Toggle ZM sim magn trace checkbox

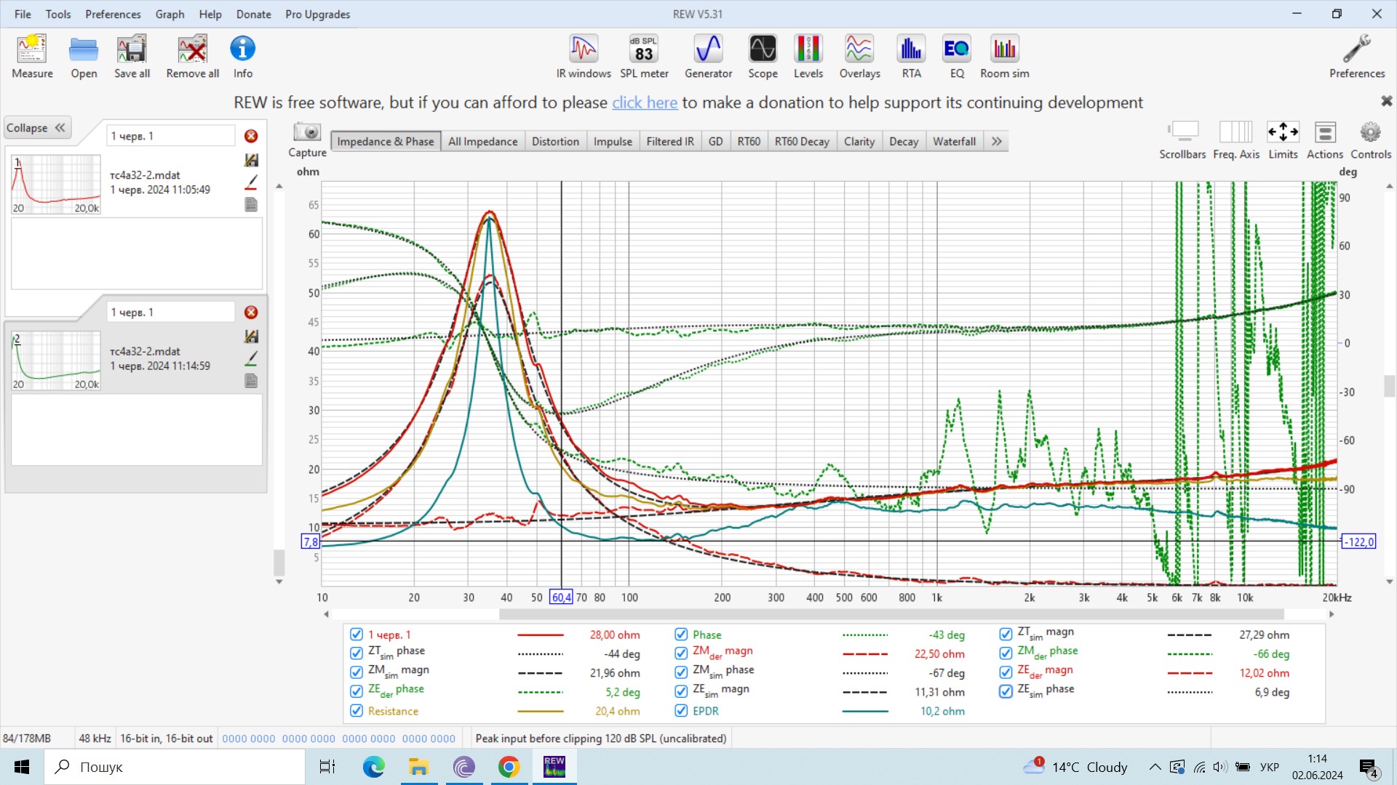[x=357, y=672]
